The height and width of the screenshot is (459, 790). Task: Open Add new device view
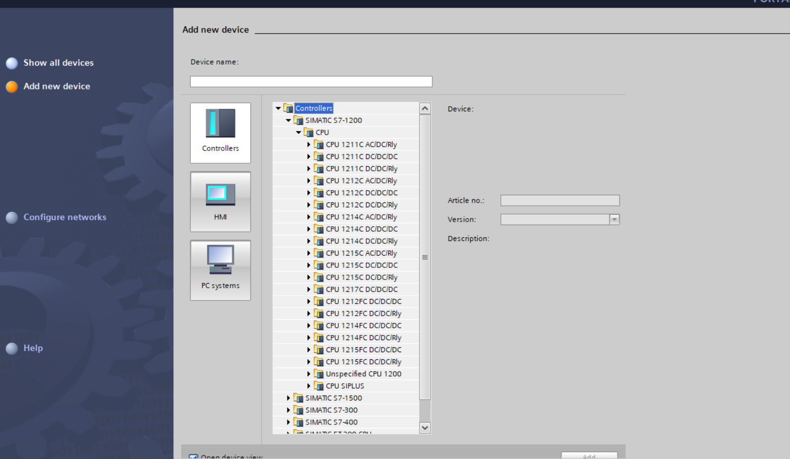pyautogui.click(x=57, y=86)
